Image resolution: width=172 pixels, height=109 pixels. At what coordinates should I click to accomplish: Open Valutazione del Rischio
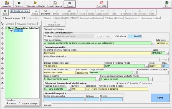pyautogui.click(x=36, y=4)
